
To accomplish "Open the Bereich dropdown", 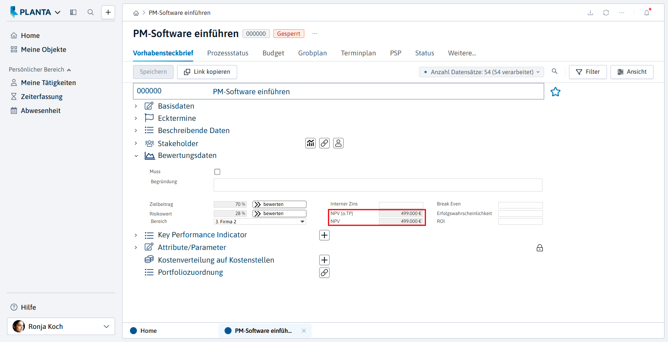I will click(x=260, y=222).
